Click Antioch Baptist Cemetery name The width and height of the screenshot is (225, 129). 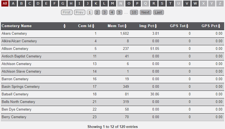point(22,56)
